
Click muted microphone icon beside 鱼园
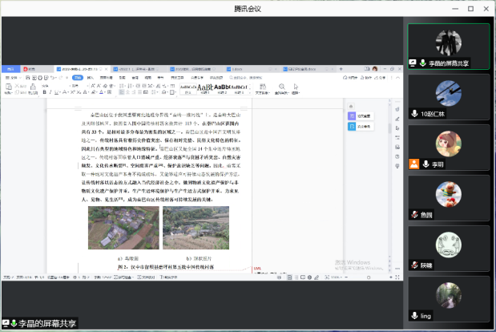[414, 215]
